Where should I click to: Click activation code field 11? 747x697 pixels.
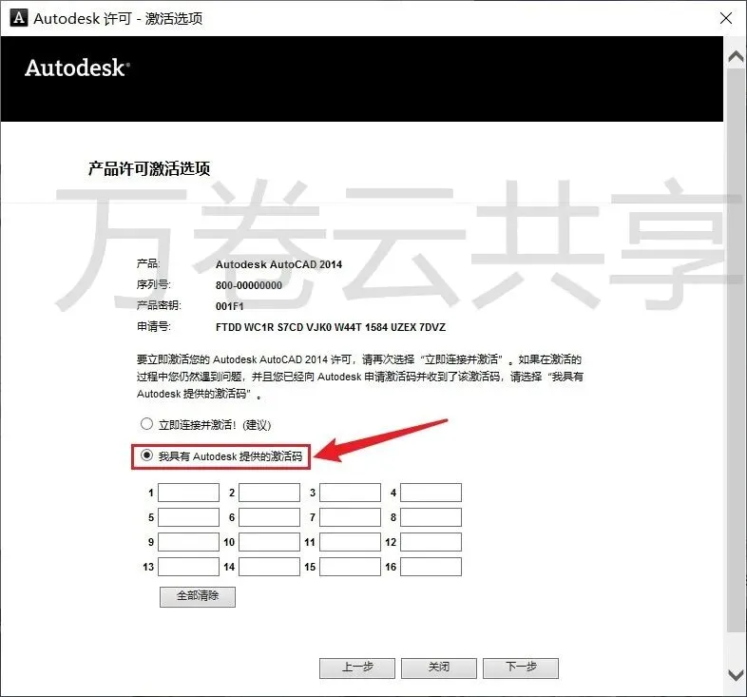[x=350, y=542]
